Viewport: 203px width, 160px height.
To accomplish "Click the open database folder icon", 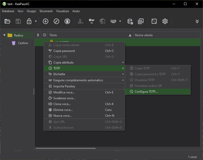I will coord(7,21).
